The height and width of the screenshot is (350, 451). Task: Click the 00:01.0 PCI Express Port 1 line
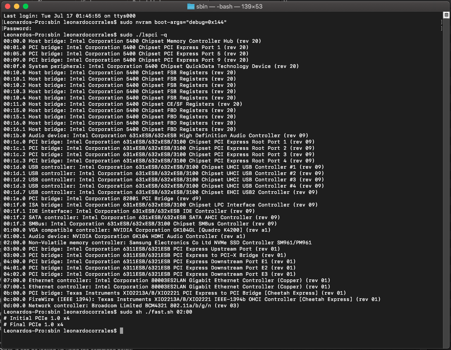click(x=126, y=48)
